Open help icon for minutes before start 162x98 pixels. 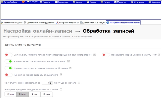[79, 83]
